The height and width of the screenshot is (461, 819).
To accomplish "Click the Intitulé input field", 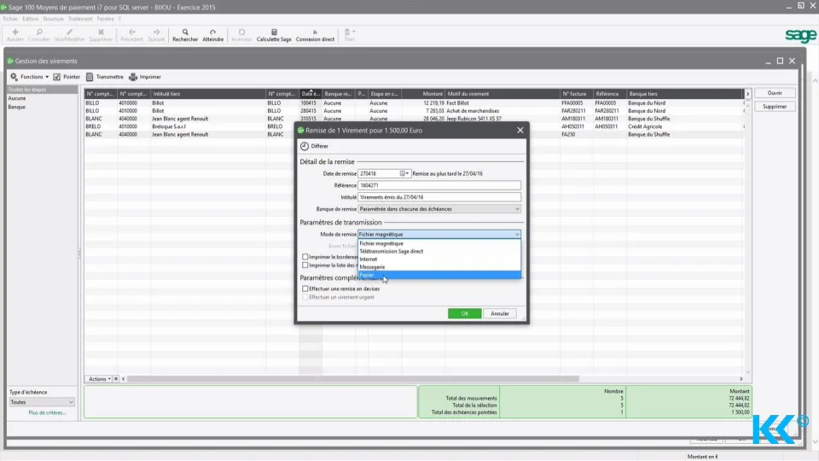I will coord(439,197).
